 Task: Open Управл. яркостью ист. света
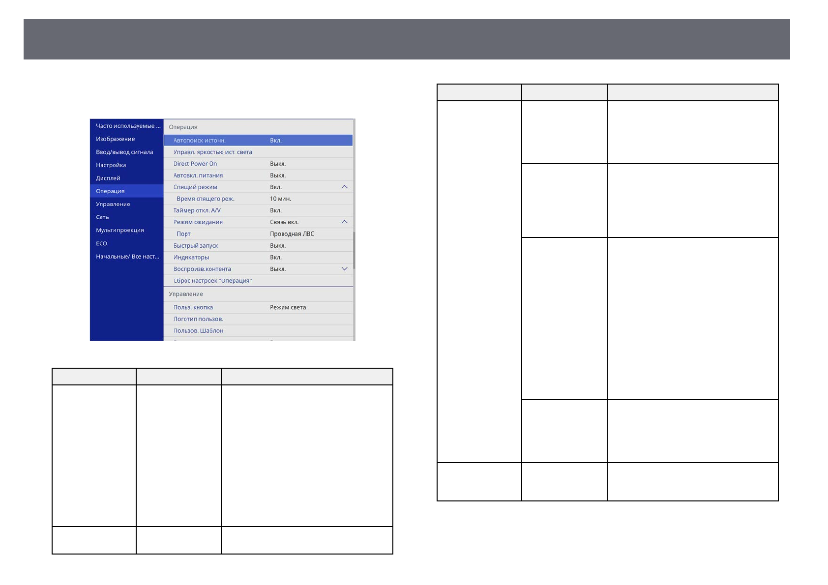(212, 152)
